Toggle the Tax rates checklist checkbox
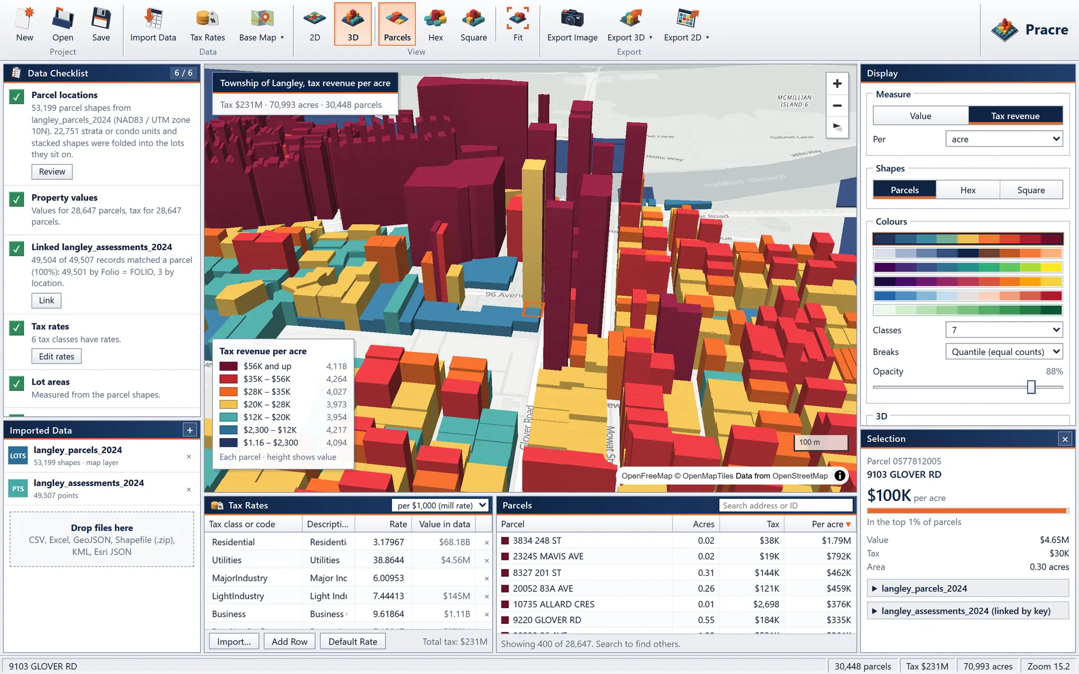The image size is (1079, 674). pos(17,328)
